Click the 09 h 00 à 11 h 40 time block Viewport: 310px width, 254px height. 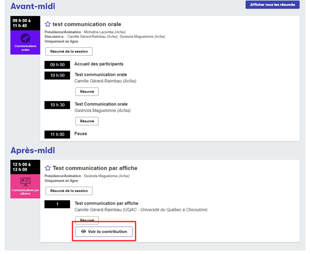tap(25, 23)
